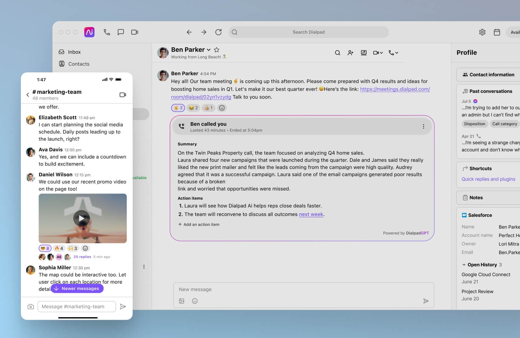Open the messages chat bubble icon
520x338 pixels.
(x=121, y=32)
